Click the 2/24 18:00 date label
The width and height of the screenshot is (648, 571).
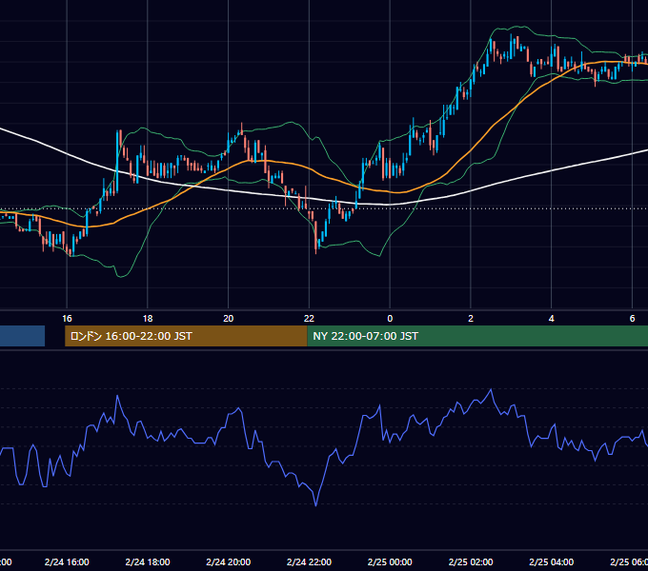[x=148, y=561]
